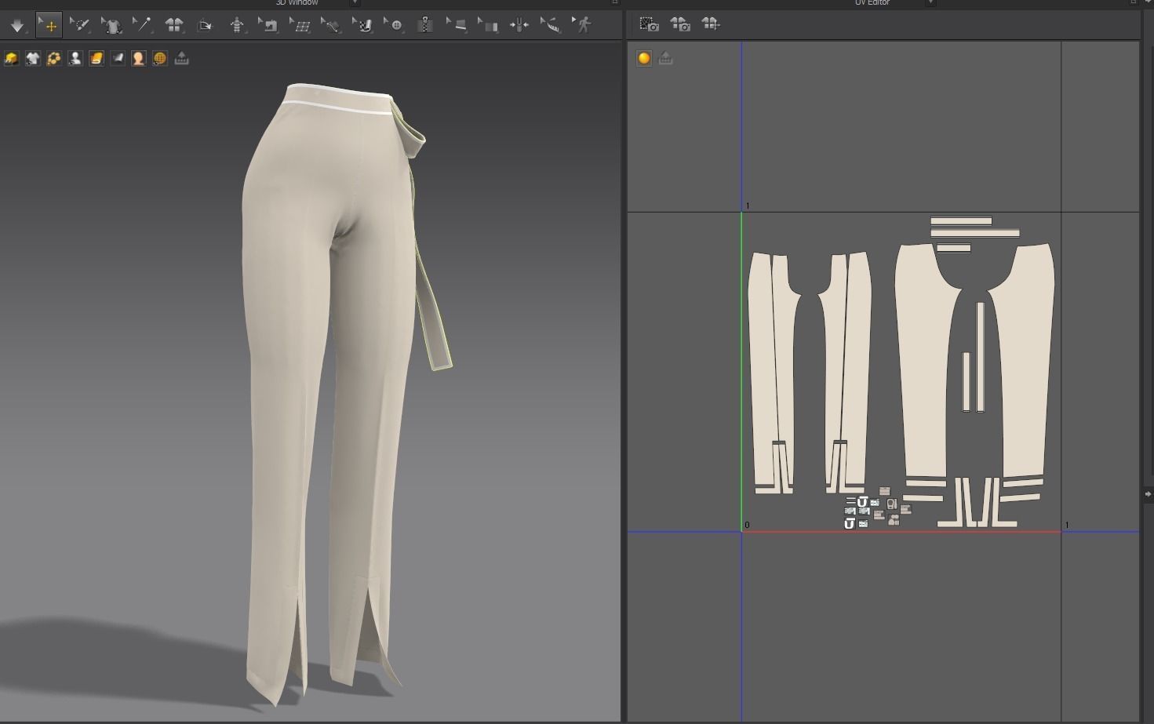
Task: Select the fold arrangement tool
Action: pos(205,25)
